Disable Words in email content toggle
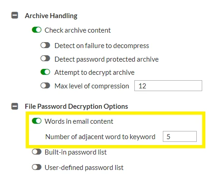This screenshot has height=184, width=223. (37, 121)
